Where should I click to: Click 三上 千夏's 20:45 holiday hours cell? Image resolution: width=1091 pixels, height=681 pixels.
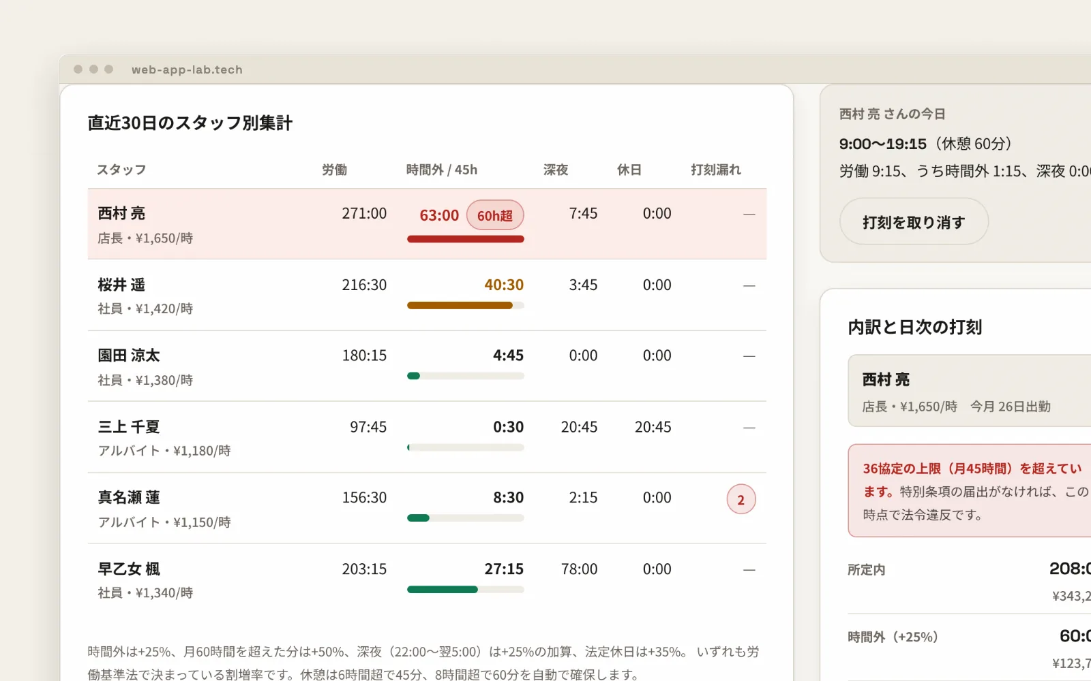653,427
